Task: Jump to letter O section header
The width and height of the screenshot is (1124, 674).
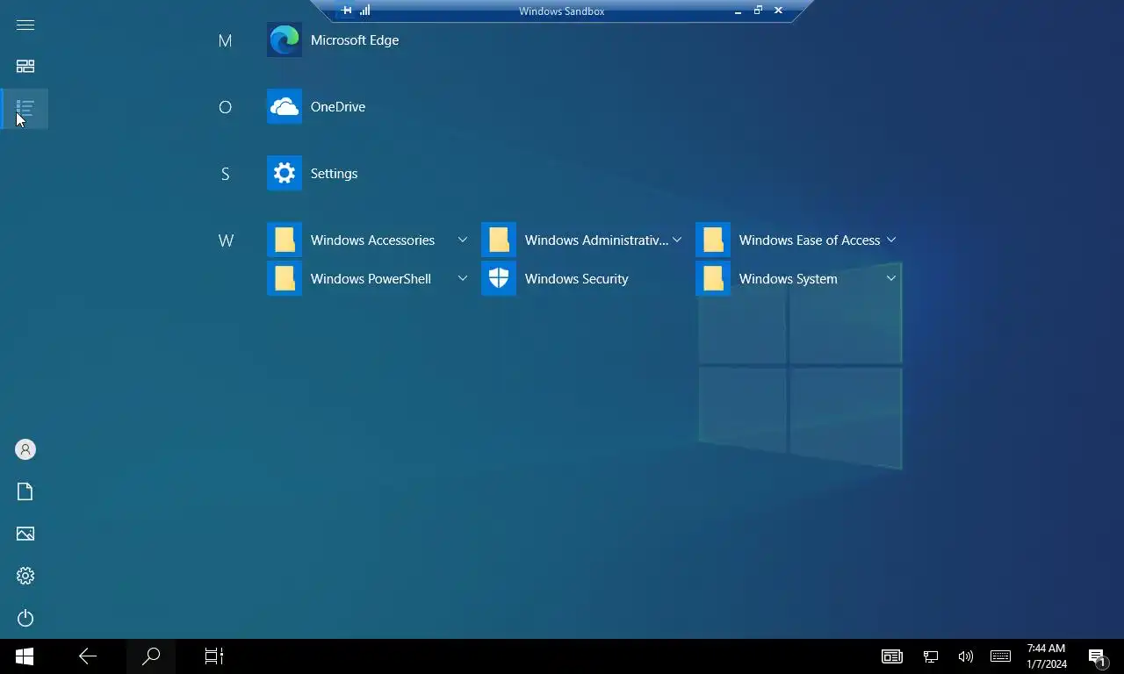Action: click(x=225, y=107)
